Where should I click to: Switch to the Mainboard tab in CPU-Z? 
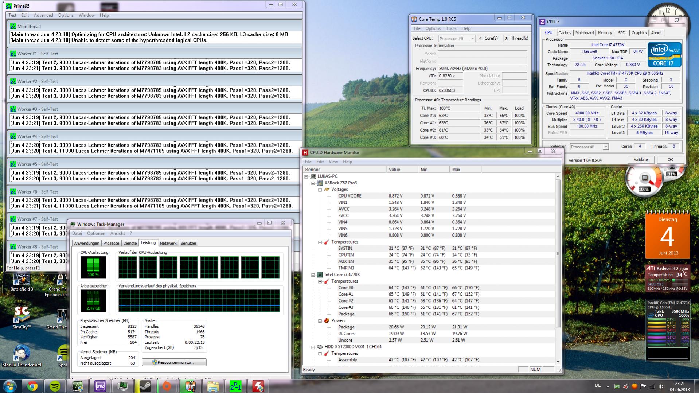[x=585, y=33]
